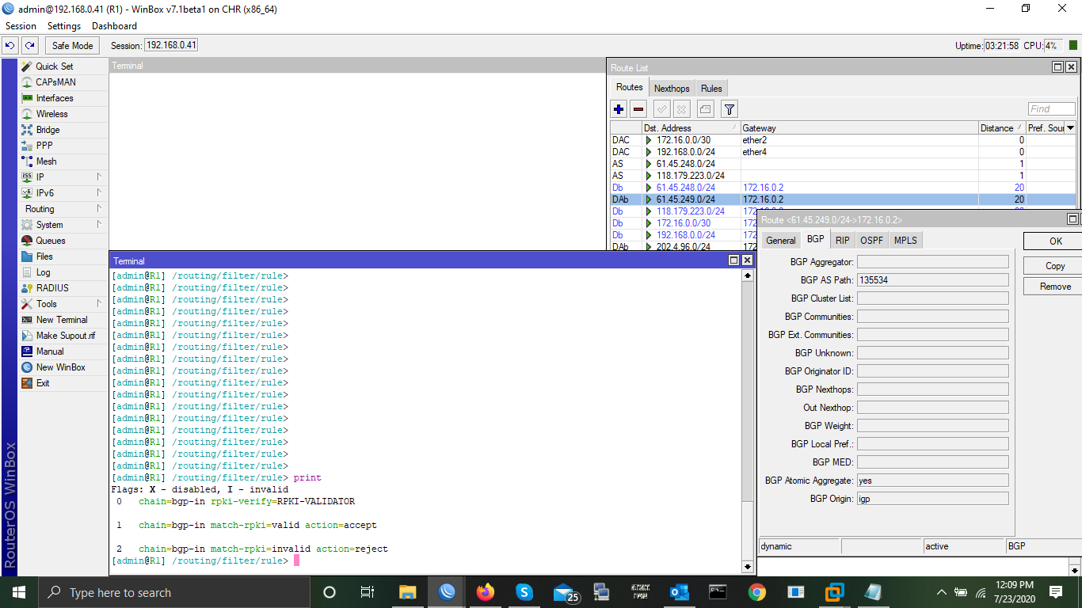Switch to Rules tab in Route List
Image resolution: width=1082 pixels, height=608 pixels.
pos(711,89)
